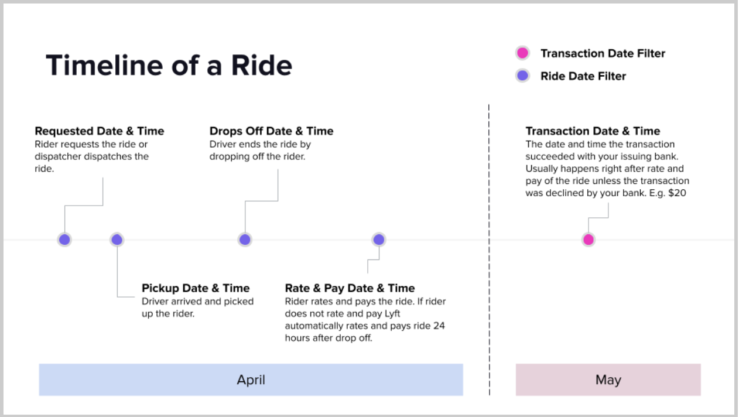Click the issuing bank transaction description text
This screenshot has height=417, width=739.
[x=607, y=169]
